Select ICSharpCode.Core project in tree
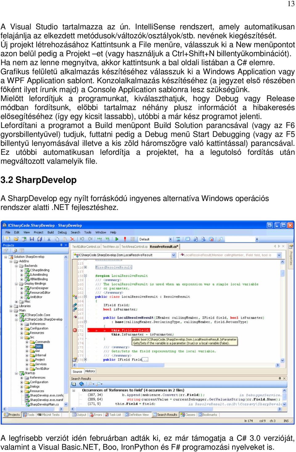The width and height of the screenshot is (296, 452). click(x=37, y=315)
